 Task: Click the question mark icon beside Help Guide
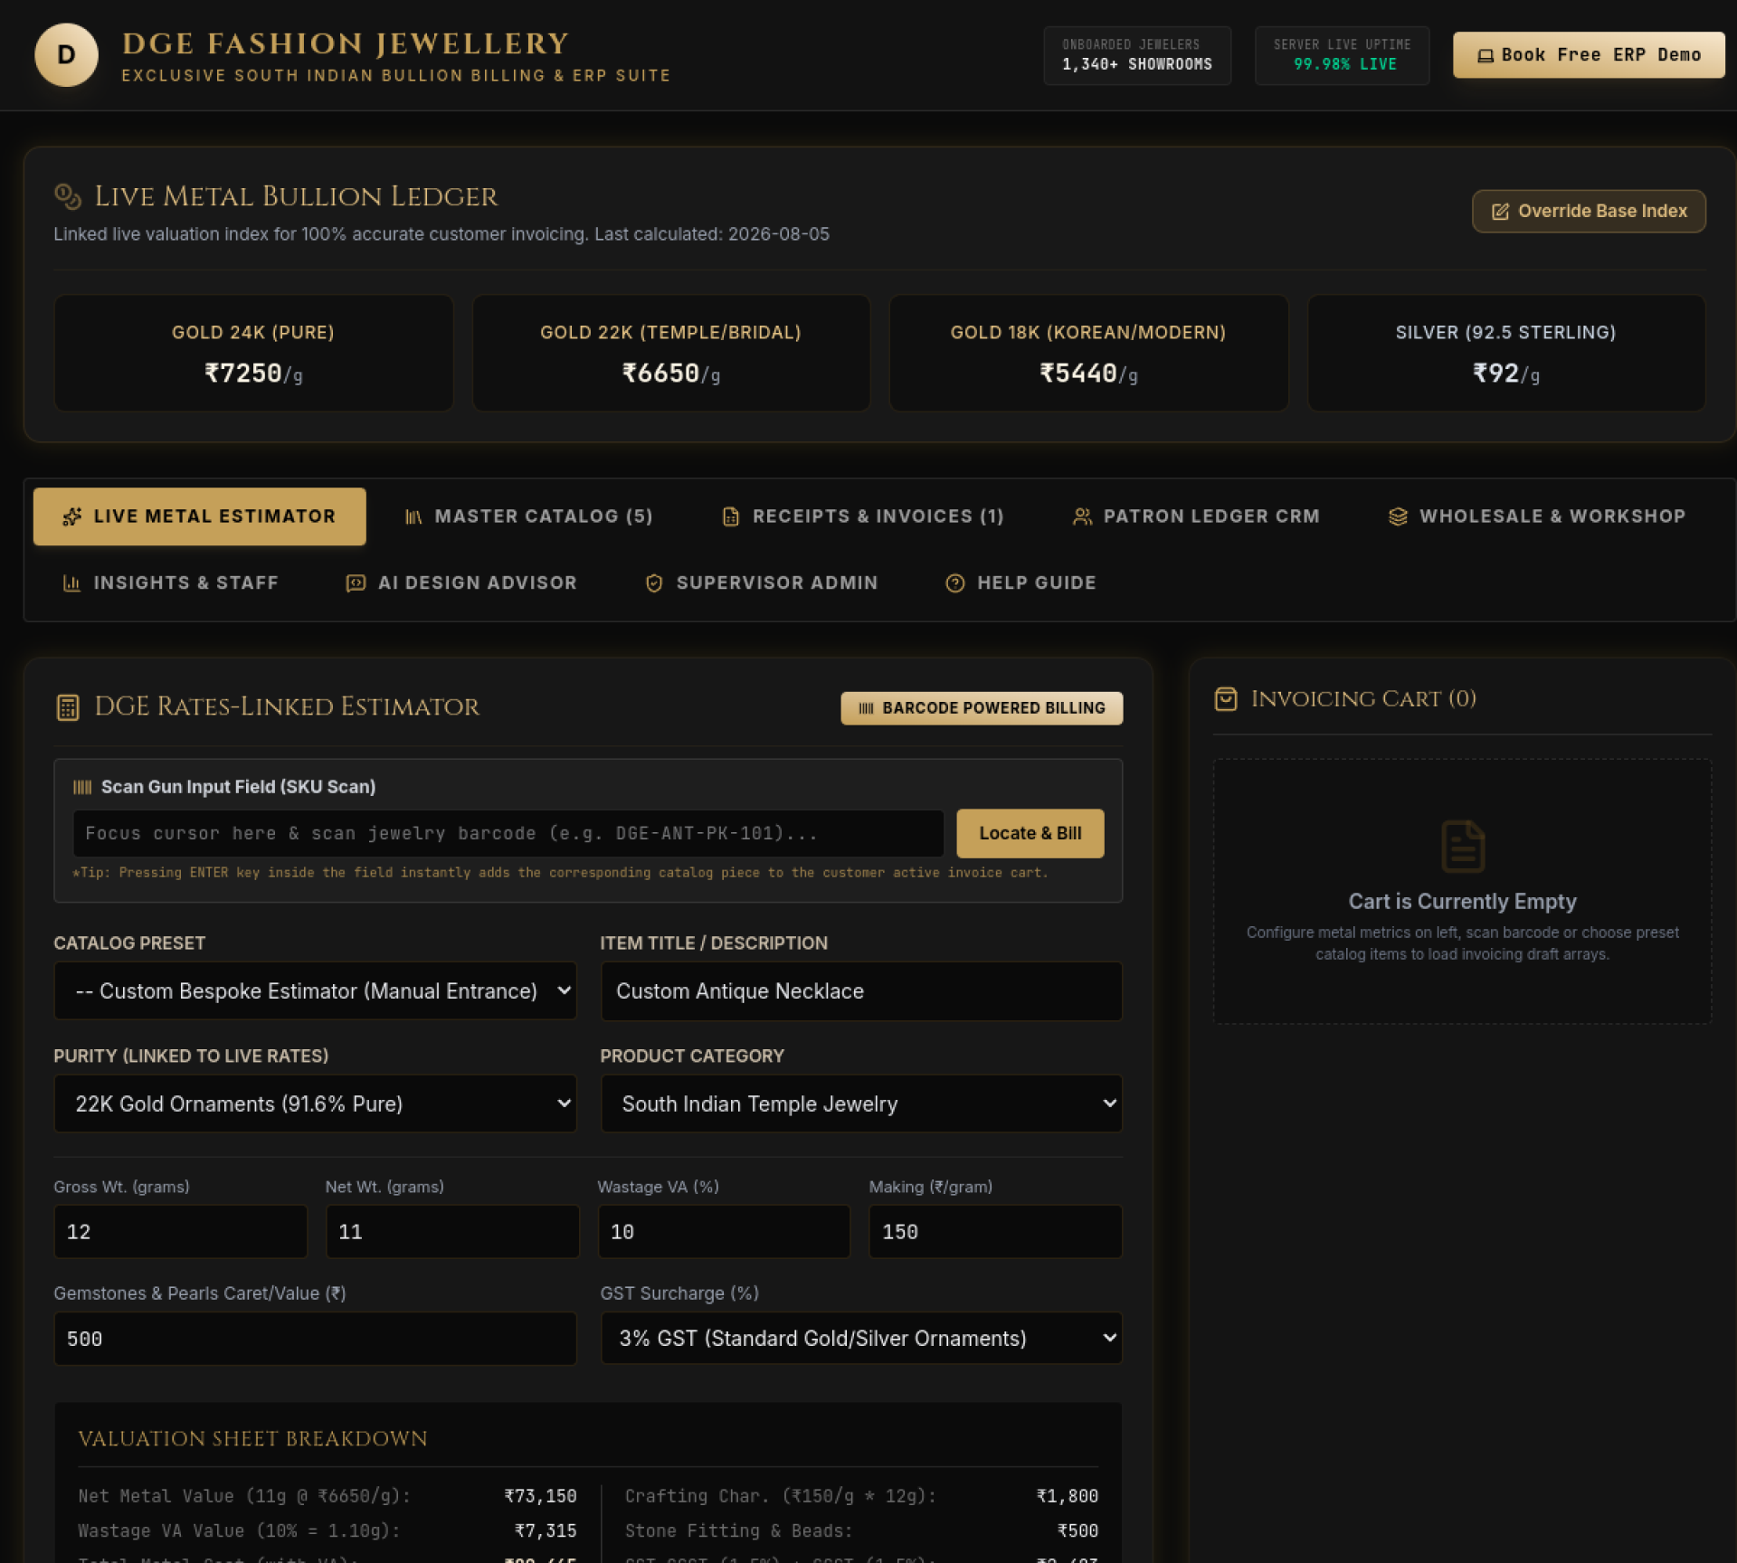tap(954, 583)
